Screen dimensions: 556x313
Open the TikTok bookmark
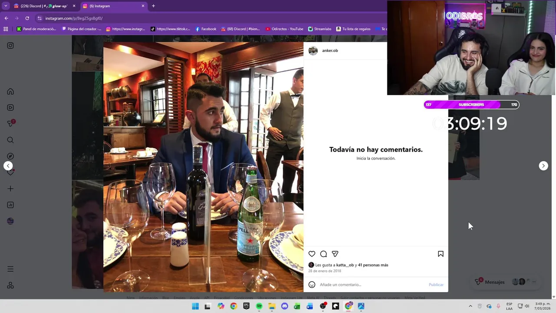coord(170,29)
